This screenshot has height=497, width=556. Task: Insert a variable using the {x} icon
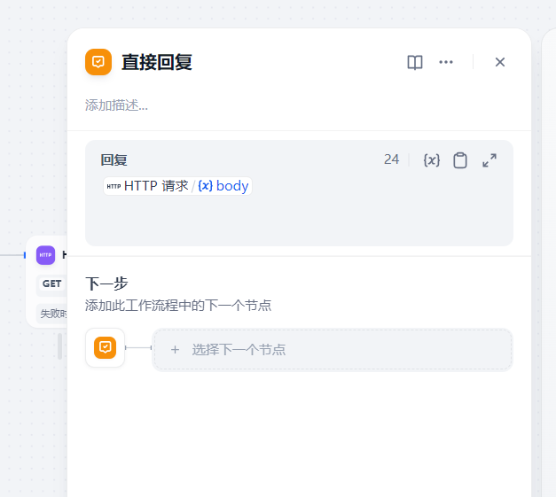coord(432,160)
